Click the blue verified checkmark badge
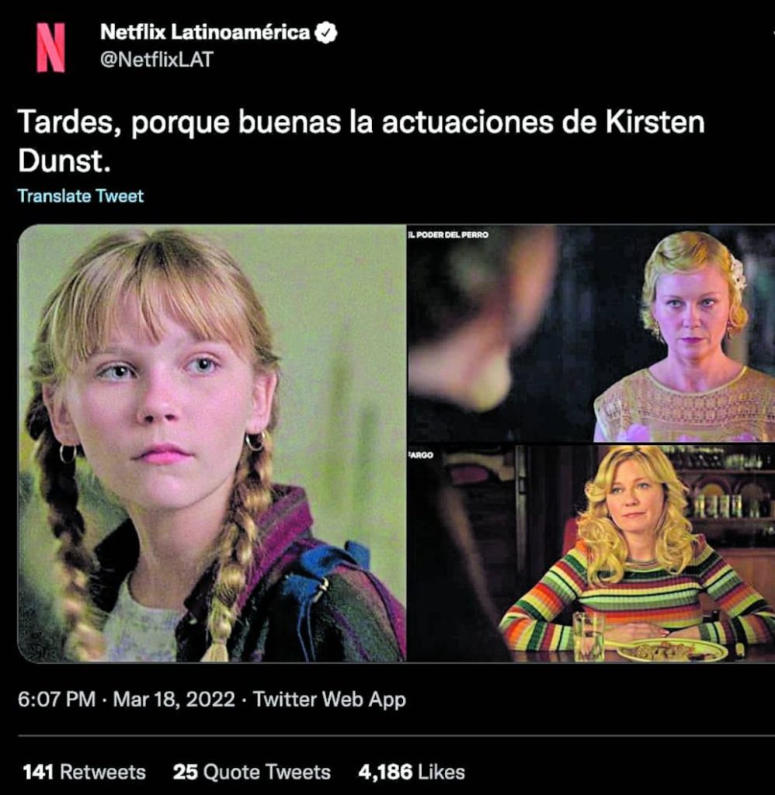775x795 pixels. (325, 33)
